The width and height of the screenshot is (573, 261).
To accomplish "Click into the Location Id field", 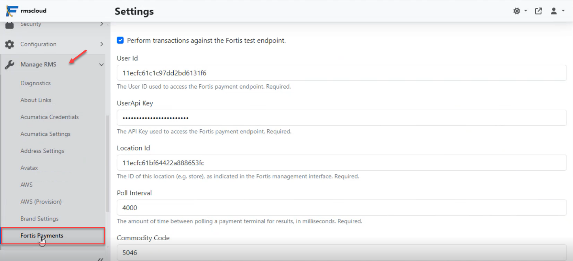I will pyautogui.click(x=342, y=163).
